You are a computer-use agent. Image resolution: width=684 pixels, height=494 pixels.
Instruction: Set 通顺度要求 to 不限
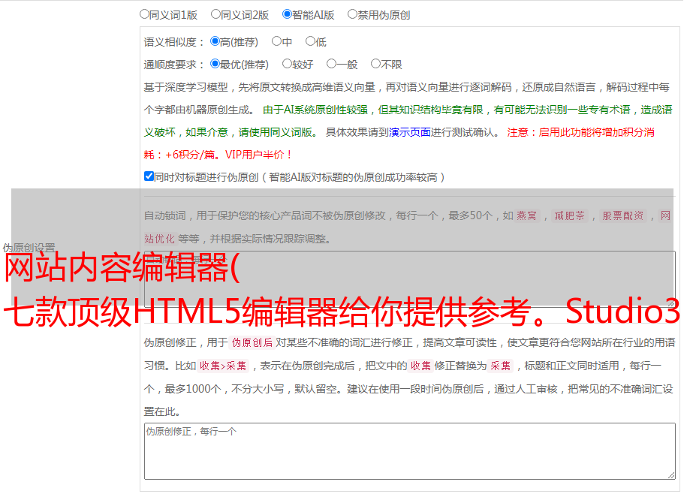tap(375, 64)
